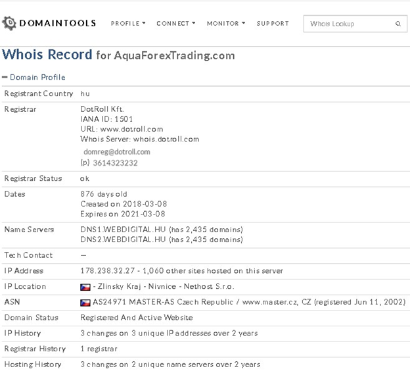Image resolution: width=410 pixels, height=375 pixels.
Task: Click the IP Location row label
Action: coord(25,286)
